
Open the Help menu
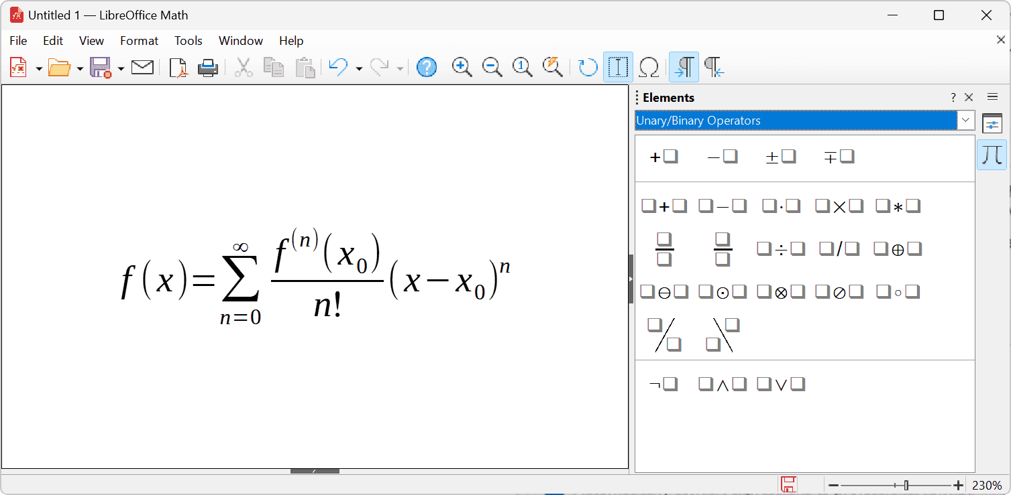(x=291, y=41)
